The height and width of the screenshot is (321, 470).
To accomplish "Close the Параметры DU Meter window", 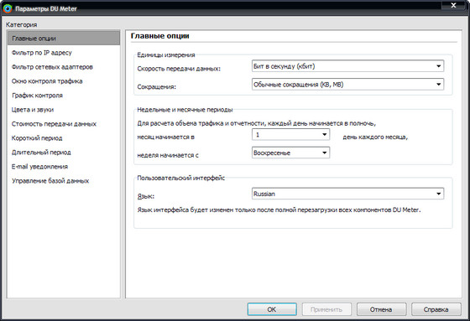I will point(453,5).
